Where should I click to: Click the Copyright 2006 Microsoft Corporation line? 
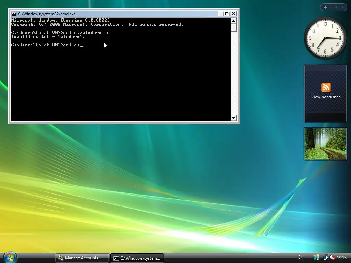point(97,24)
